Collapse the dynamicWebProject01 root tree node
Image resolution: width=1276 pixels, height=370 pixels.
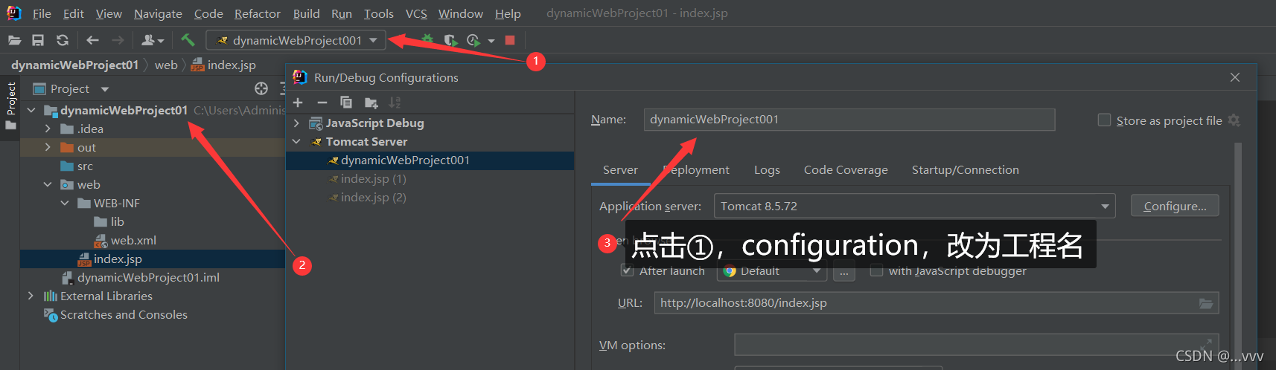[x=31, y=110]
